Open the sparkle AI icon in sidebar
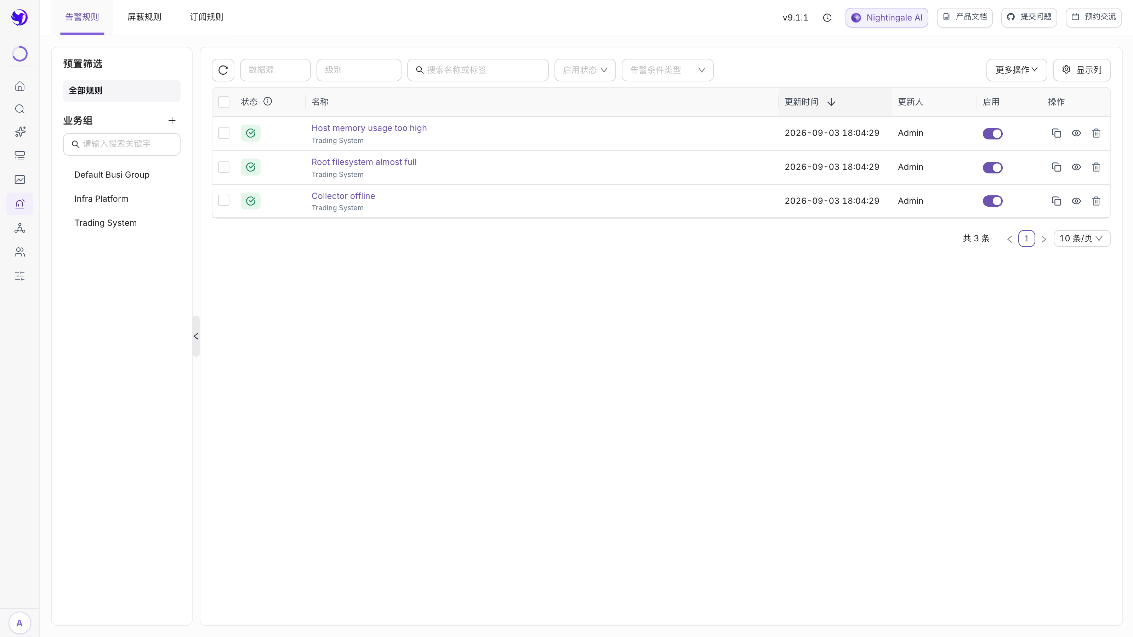The image size is (1133, 637). click(20, 132)
